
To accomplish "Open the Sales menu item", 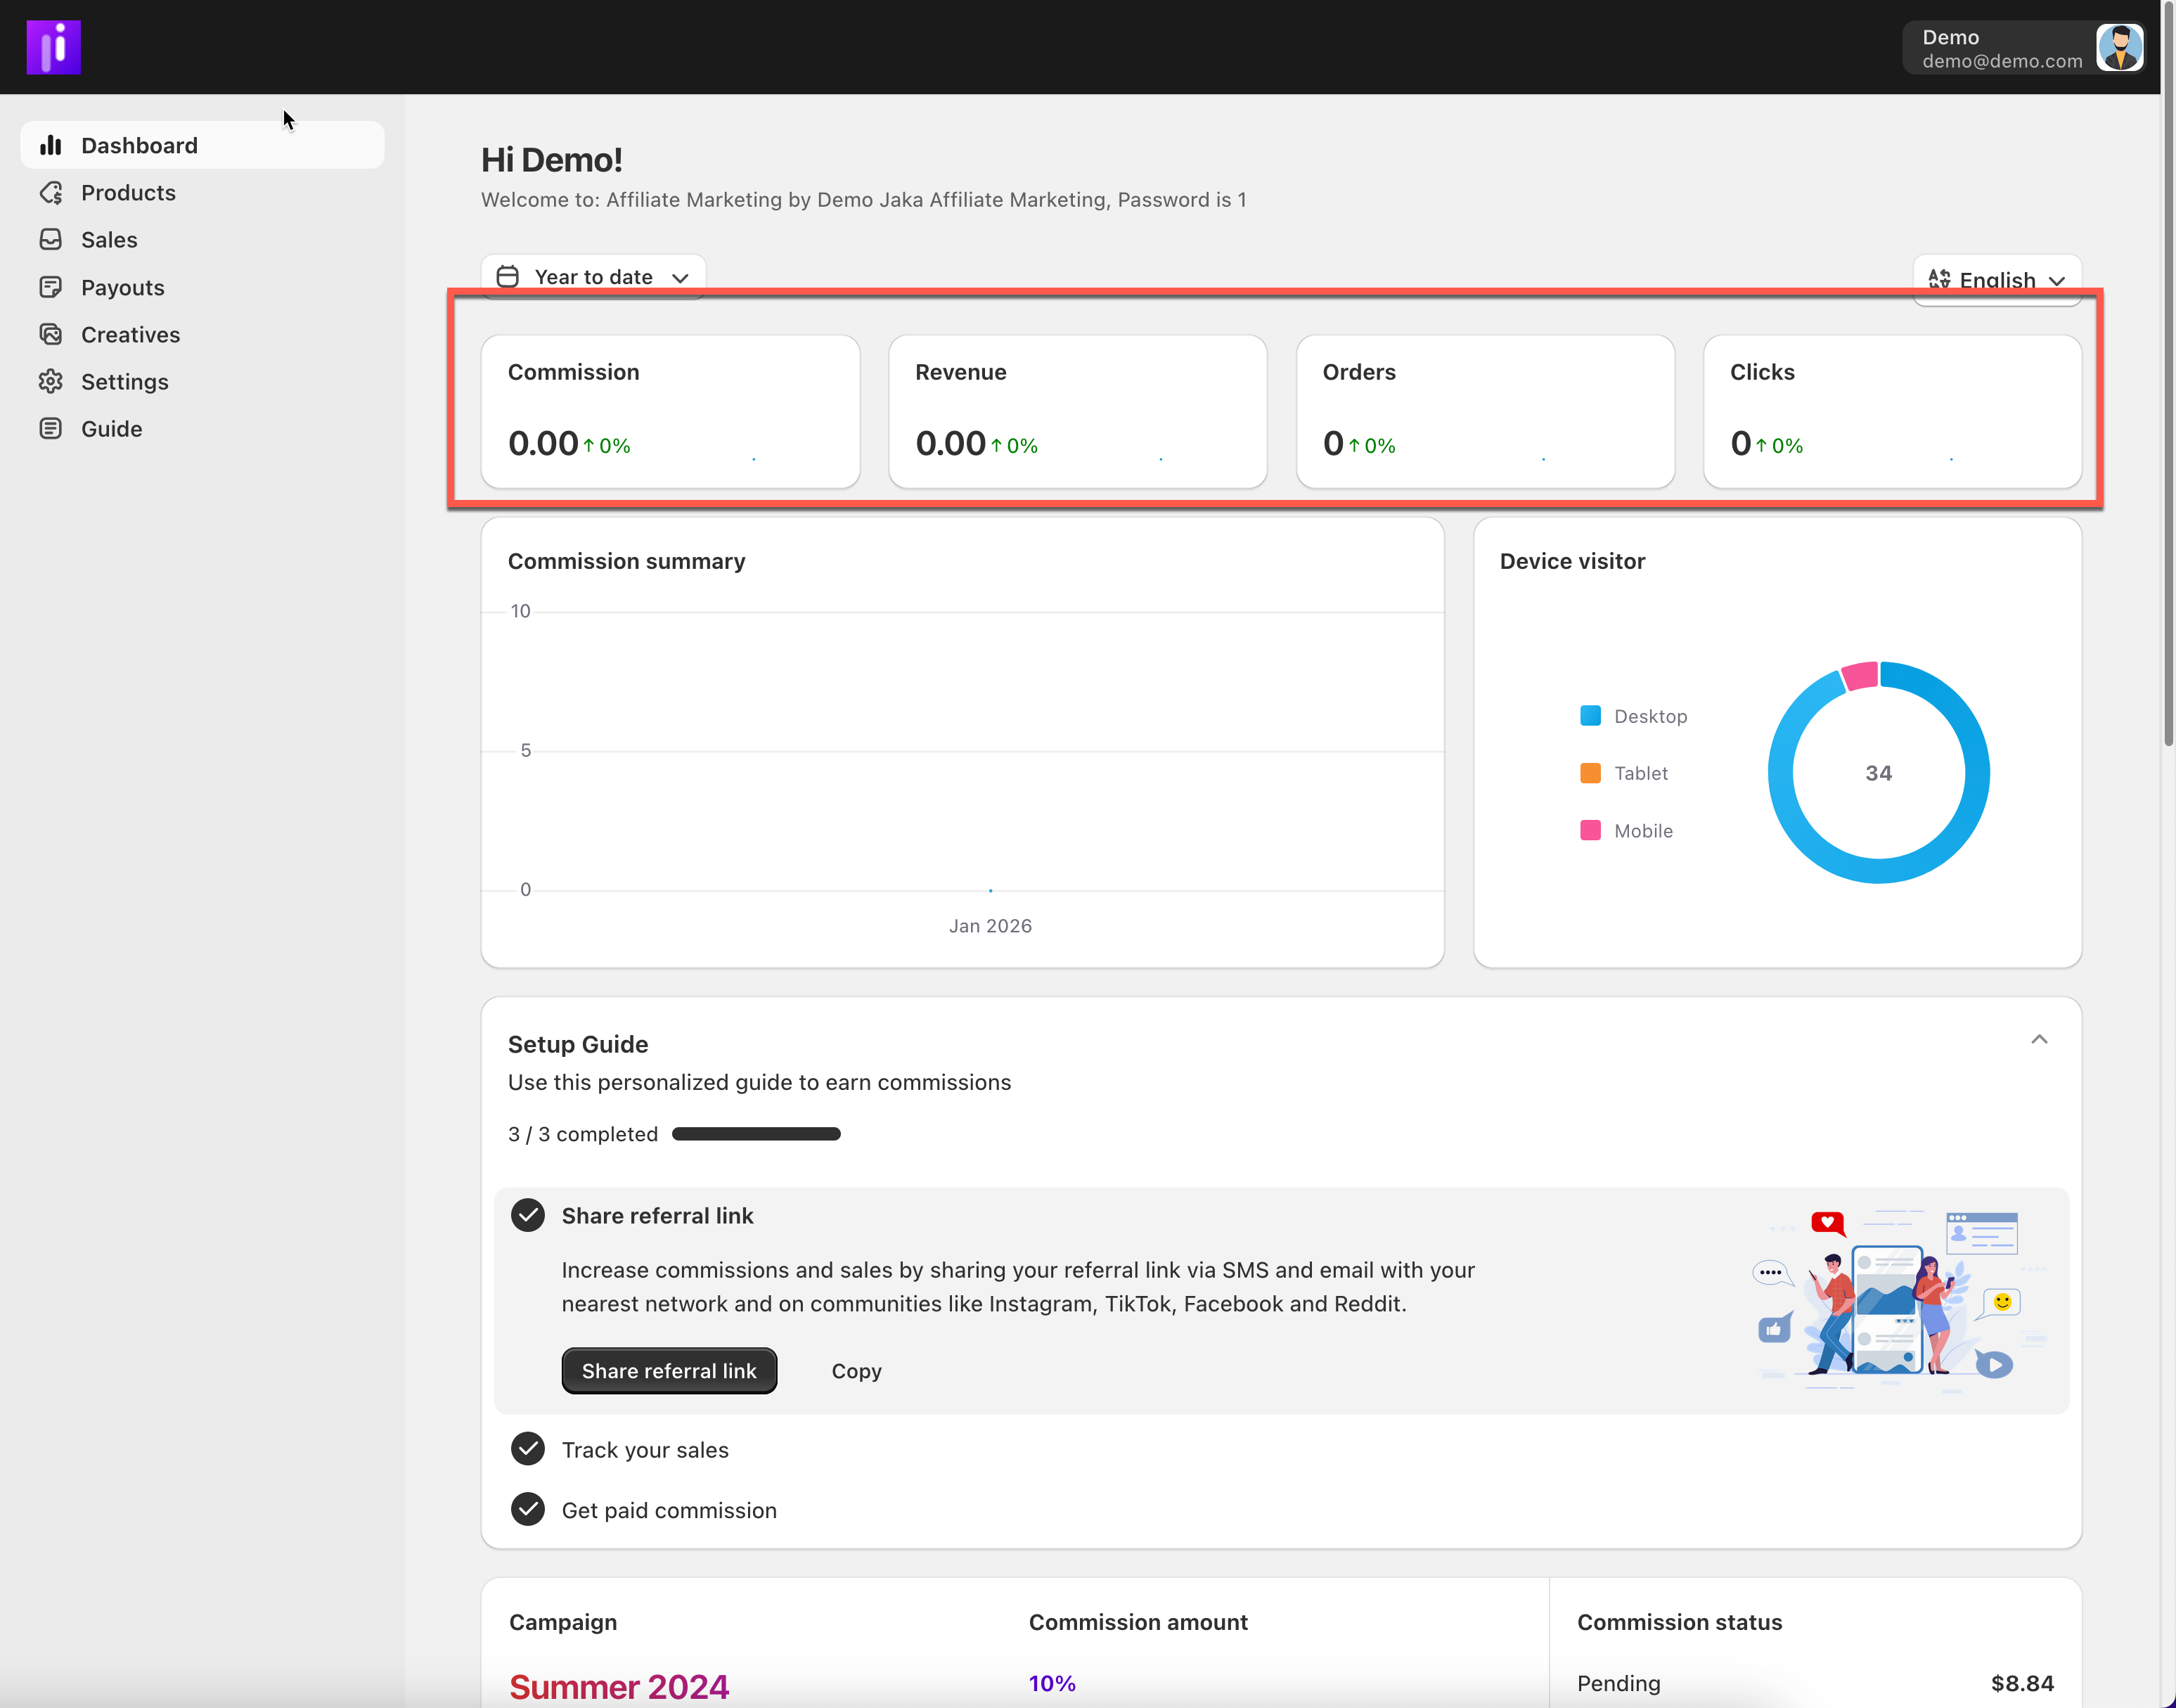I will 109,240.
